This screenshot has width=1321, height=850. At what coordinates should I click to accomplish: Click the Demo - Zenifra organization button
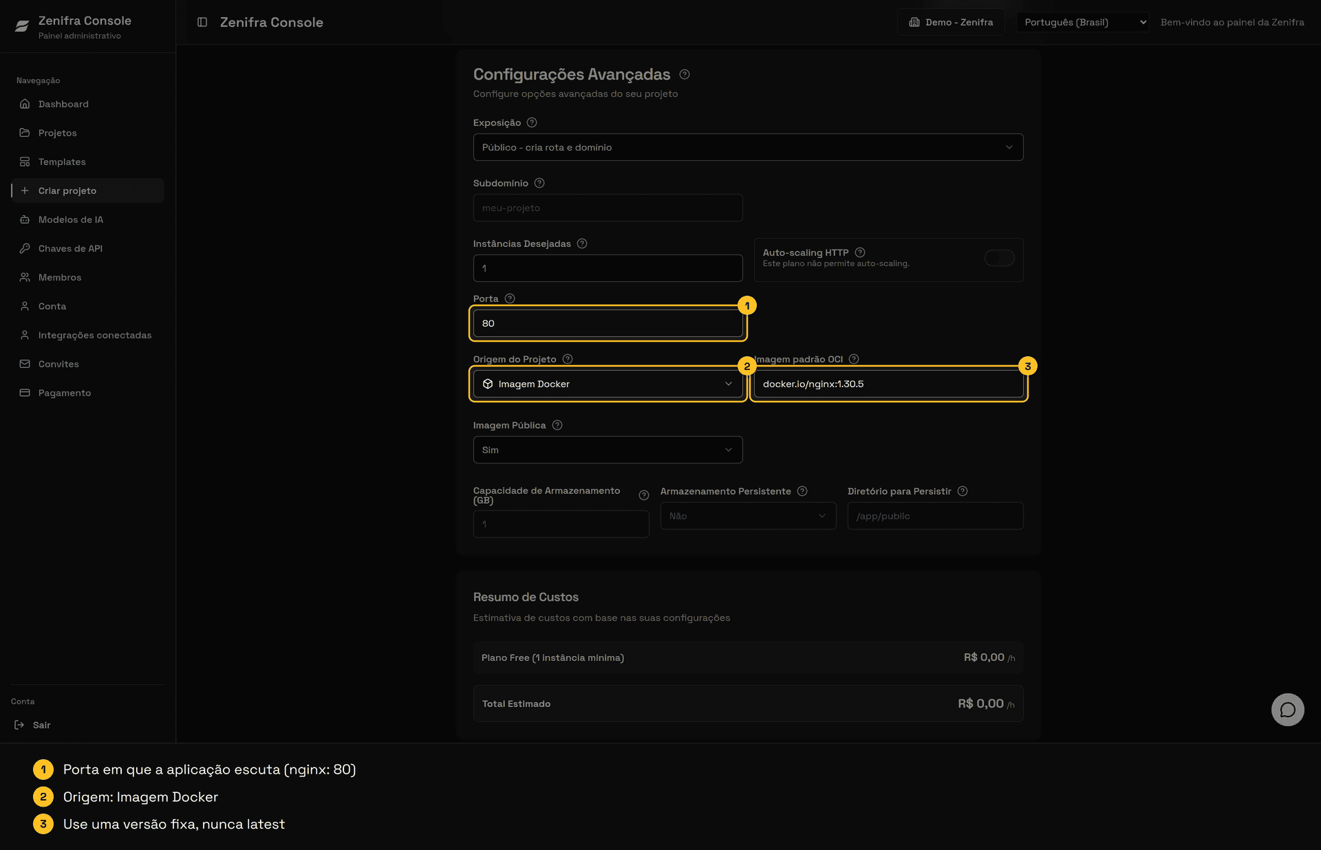coord(951,22)
